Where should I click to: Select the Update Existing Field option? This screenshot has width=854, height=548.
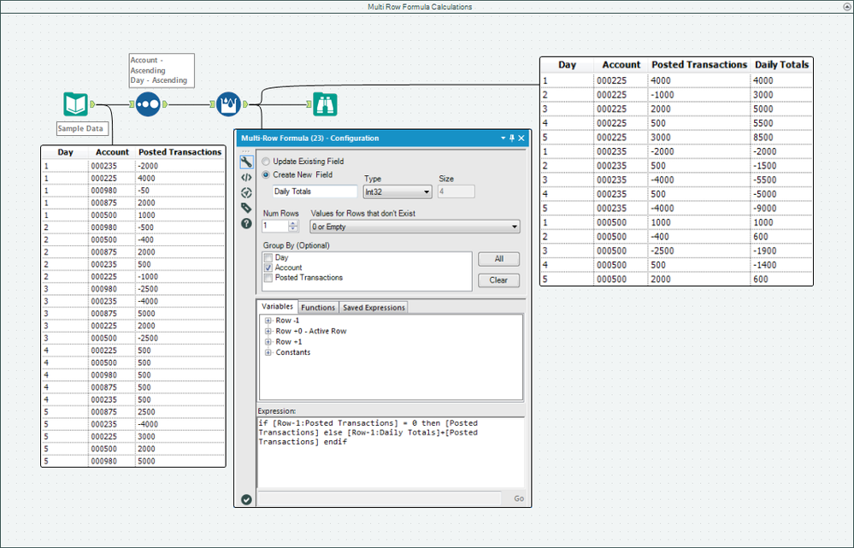click(267, 162)
